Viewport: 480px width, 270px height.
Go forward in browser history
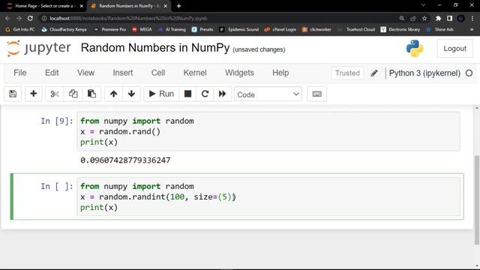point(19,18)
